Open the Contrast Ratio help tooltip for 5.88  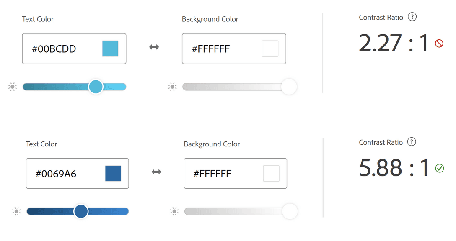click(x=411, y=142)
